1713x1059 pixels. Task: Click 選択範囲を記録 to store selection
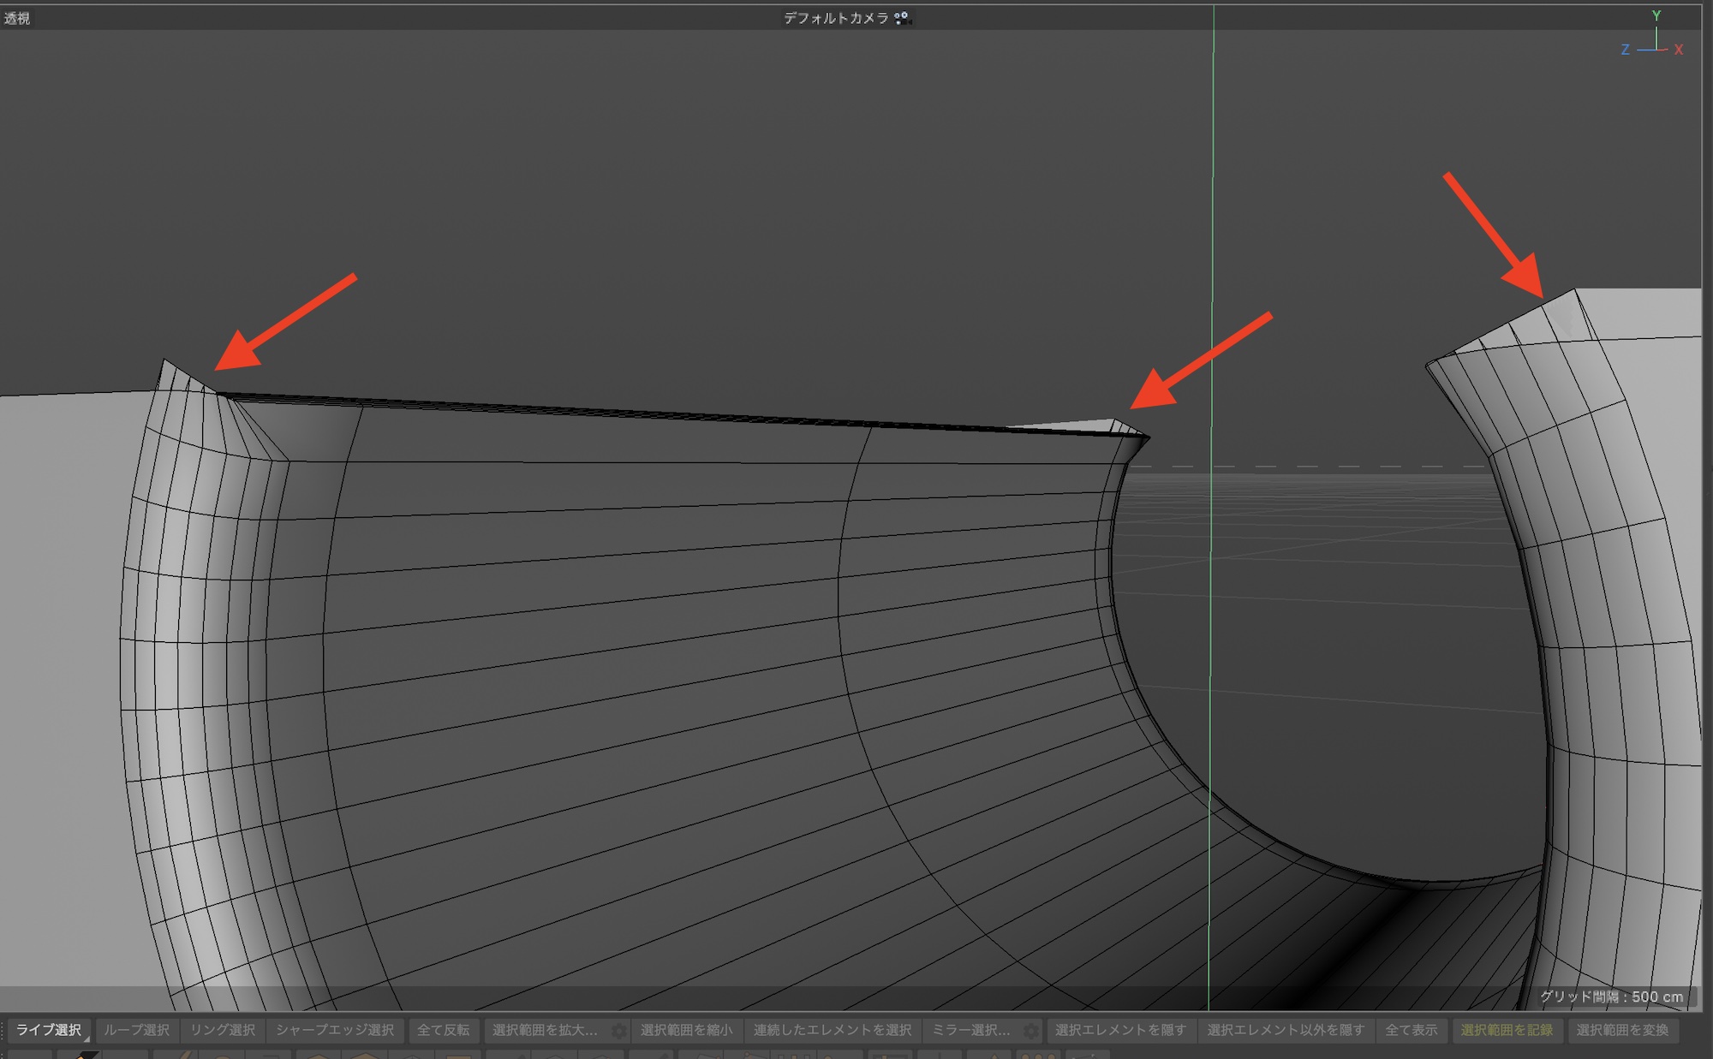coord(1507,1030)
